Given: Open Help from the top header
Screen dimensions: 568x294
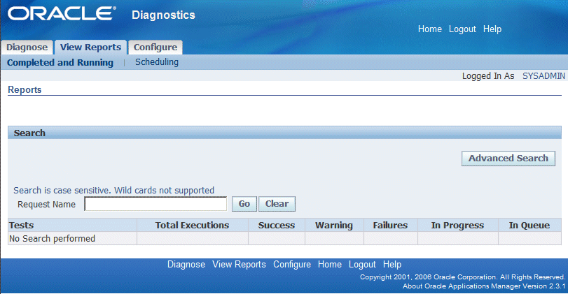Looking at the screenshot, I should tap(492, 29).
